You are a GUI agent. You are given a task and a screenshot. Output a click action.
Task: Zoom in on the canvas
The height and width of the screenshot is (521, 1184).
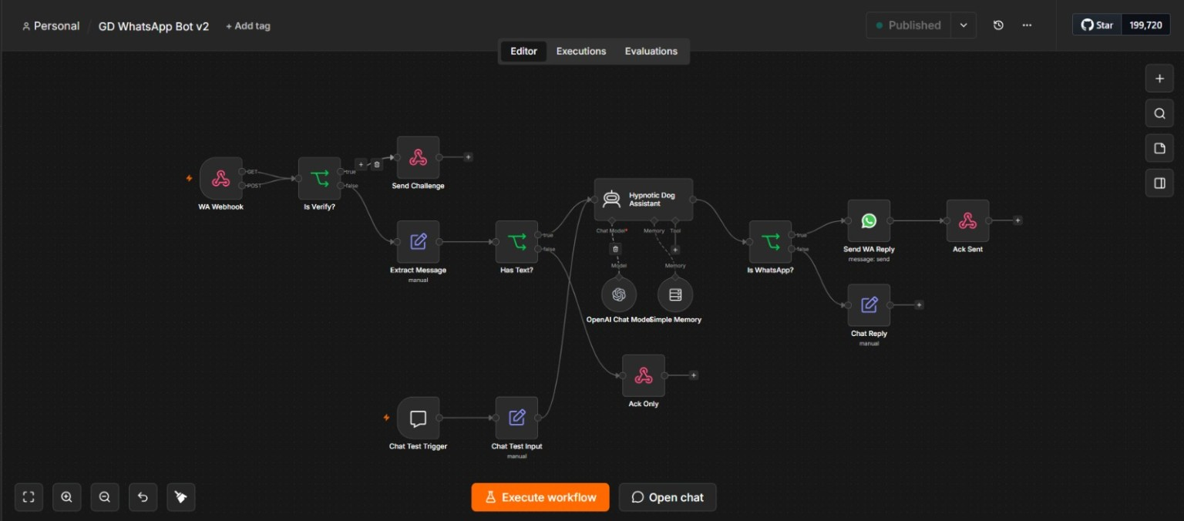(x=66, y=497)
